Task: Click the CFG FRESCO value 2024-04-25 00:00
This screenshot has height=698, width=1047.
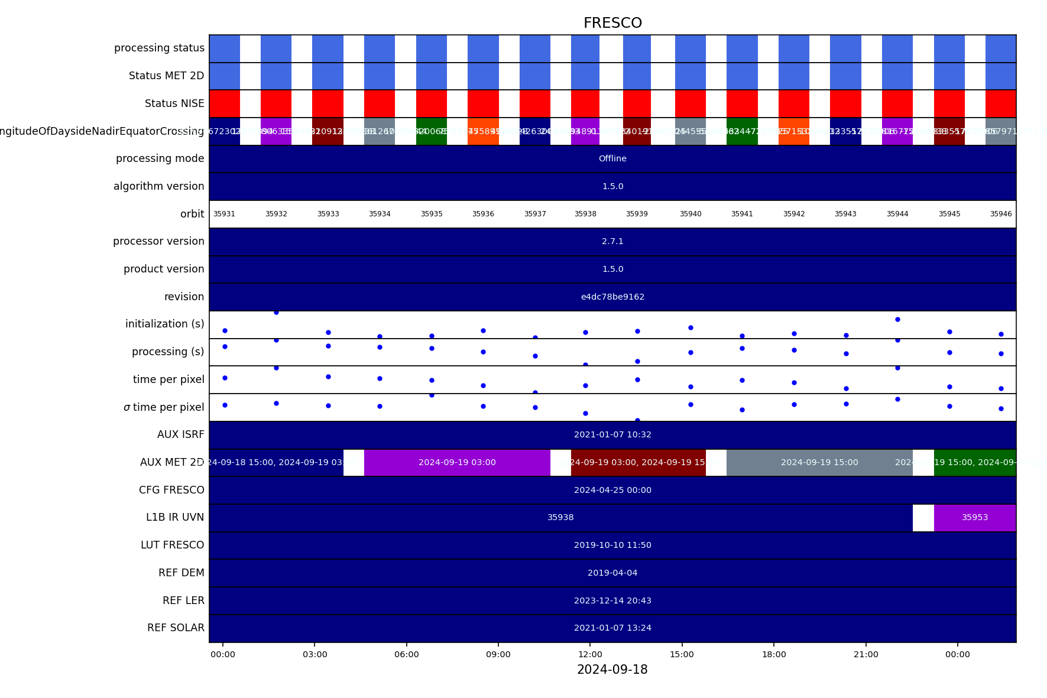Action: tap(612, 490)
